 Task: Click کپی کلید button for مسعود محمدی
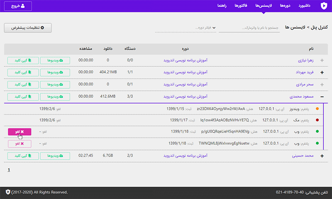tap(23, 97)
